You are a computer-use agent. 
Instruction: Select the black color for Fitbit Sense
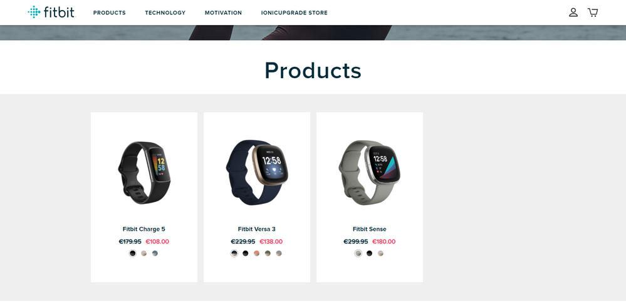click(369, 253)
